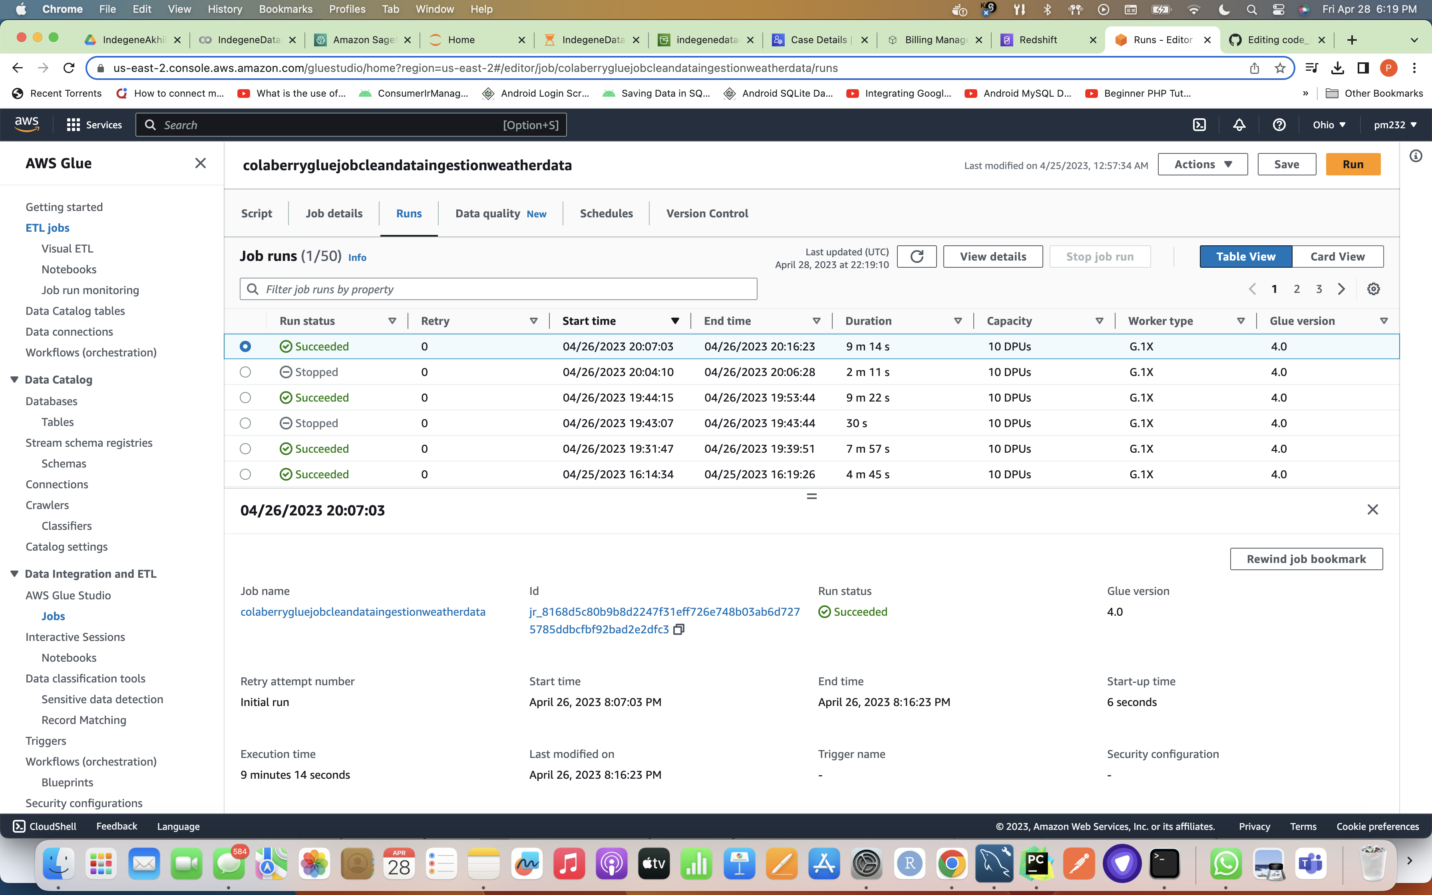
Task: Click the AWS support help icon
Action: pos(1279,125)
